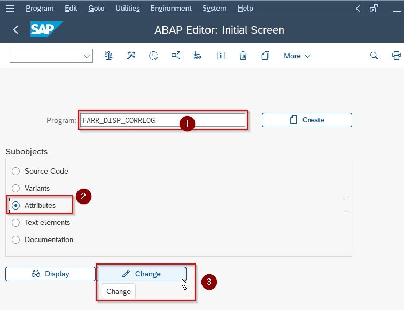The width and height of the screenshot is (404, 310).
Task: Expand the More toolbar menu
Action: 297,56
